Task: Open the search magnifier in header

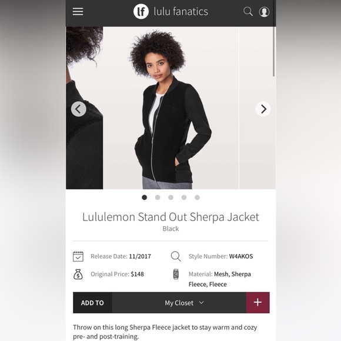Action: [248, 12]
